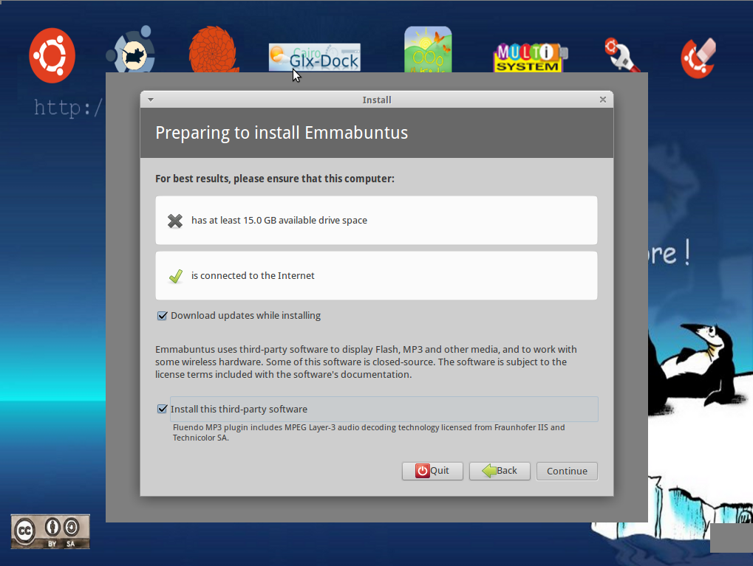Click the 'For best results' instruction line
The height and width of the screenshot is (566, 753).
tap(275, 179)
